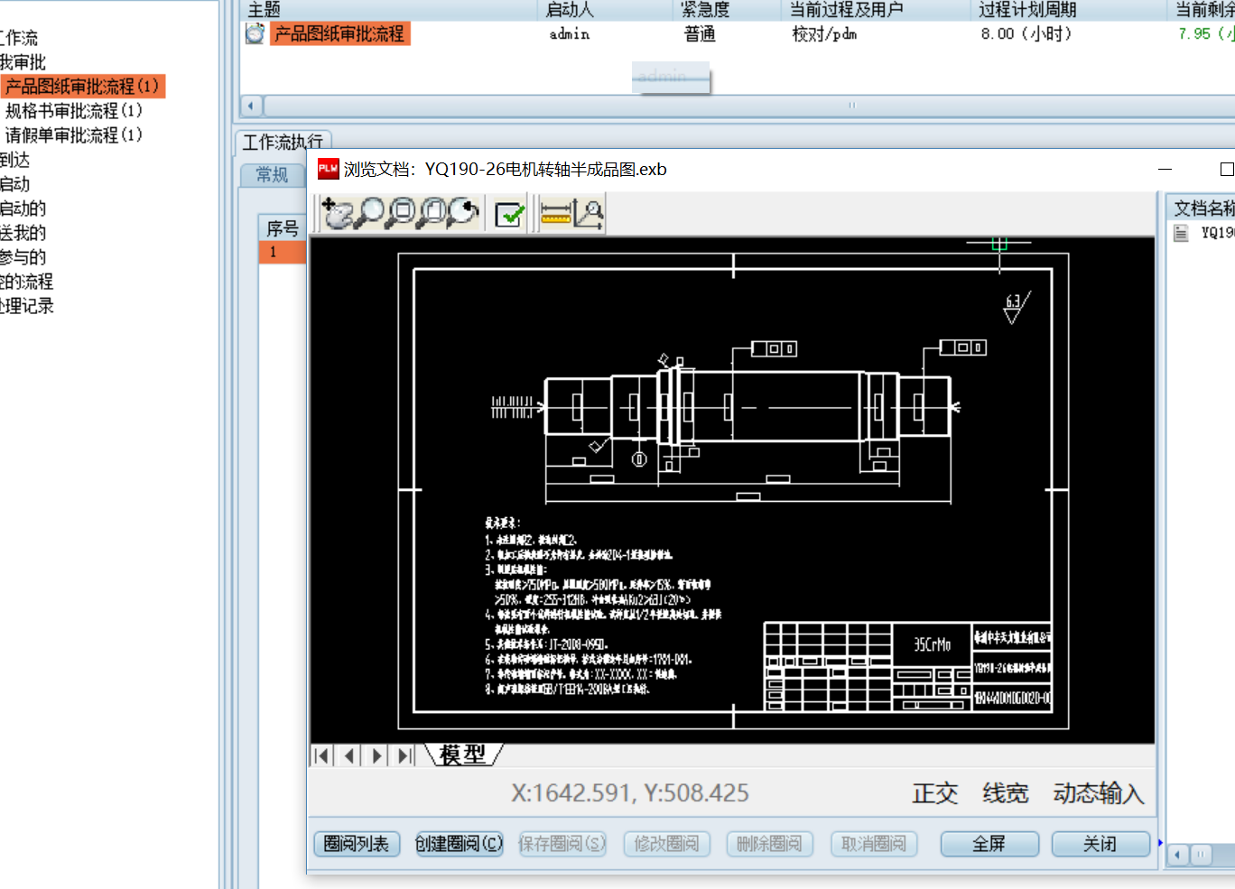The image size is (1235, 889).
Task: Click the zoom to page tool
Action: tap(432, 214)
